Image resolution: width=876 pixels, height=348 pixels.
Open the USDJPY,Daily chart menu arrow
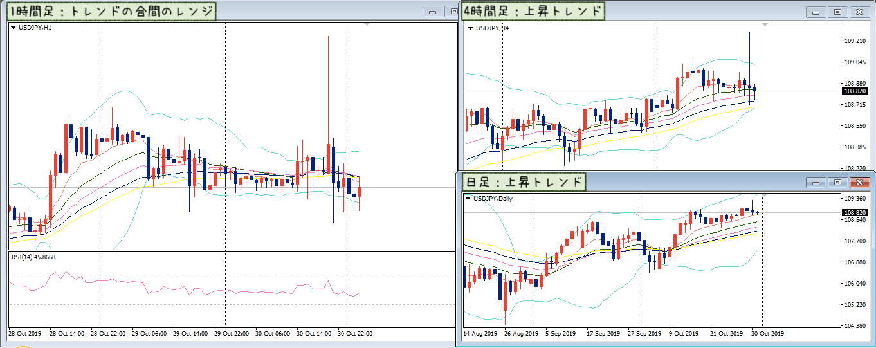[x=467, y=199]
